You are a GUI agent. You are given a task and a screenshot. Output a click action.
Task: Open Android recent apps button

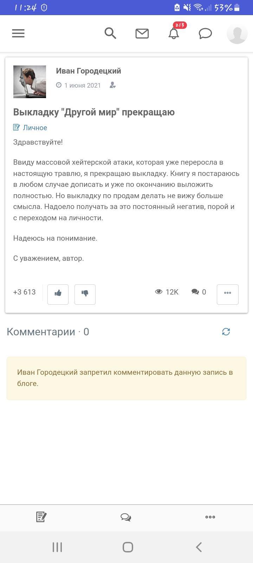[x=57, y=547]
